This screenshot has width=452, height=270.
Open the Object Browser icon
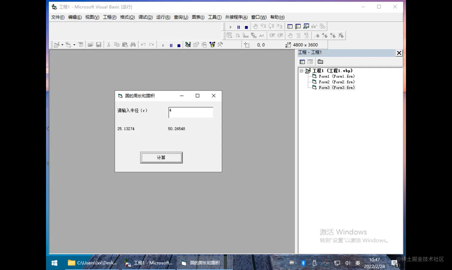[x=212, y=45]
